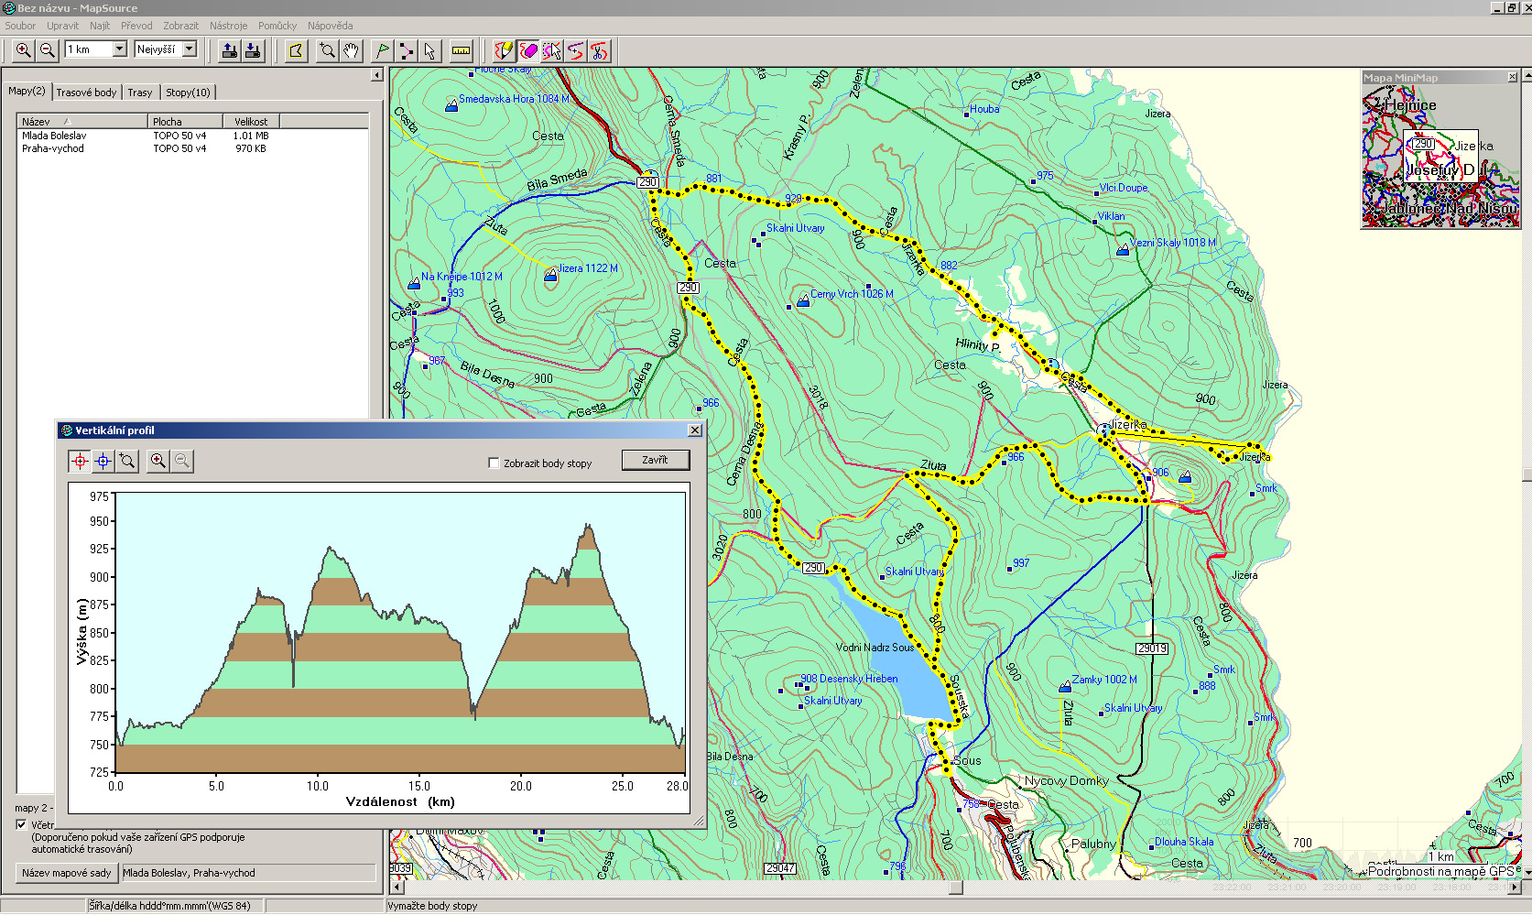Click the Zavřít button
The height and width of the screenshot is (915, 1532).
655,460
